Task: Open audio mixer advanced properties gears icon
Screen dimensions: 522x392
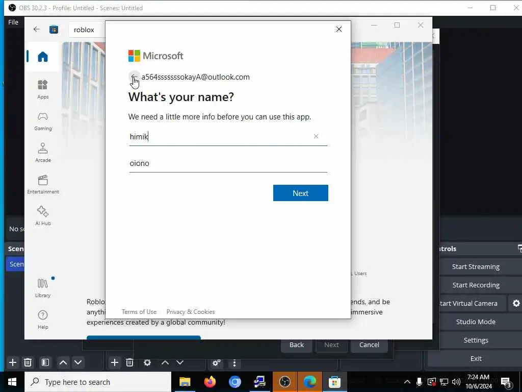Action: [x=216, y=363]
